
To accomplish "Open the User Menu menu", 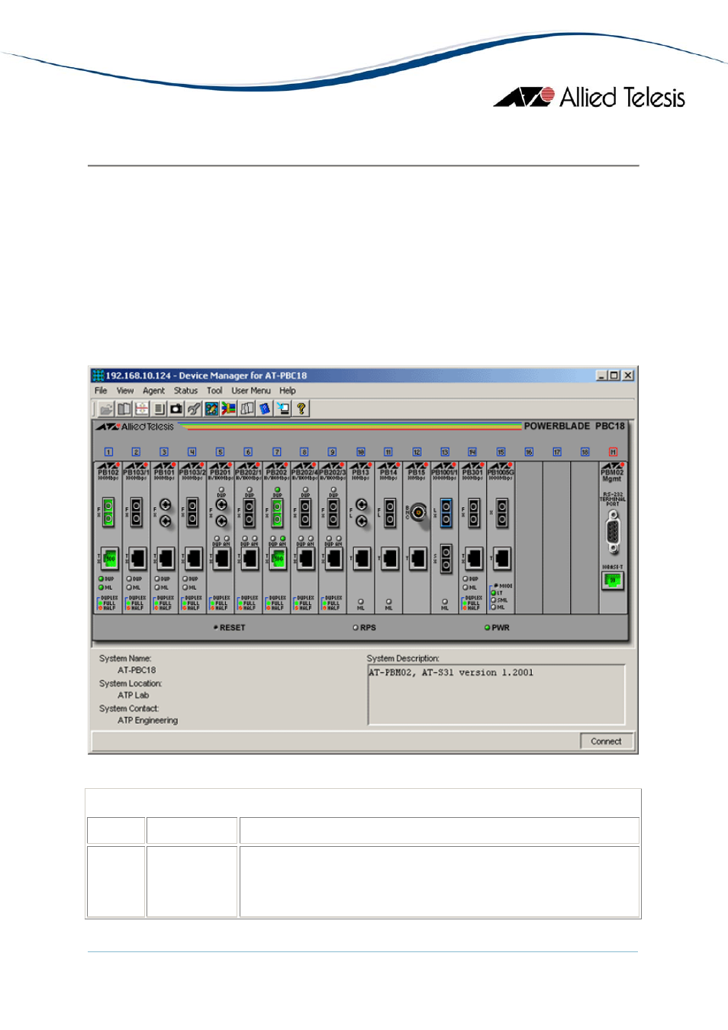I will 251,391.
